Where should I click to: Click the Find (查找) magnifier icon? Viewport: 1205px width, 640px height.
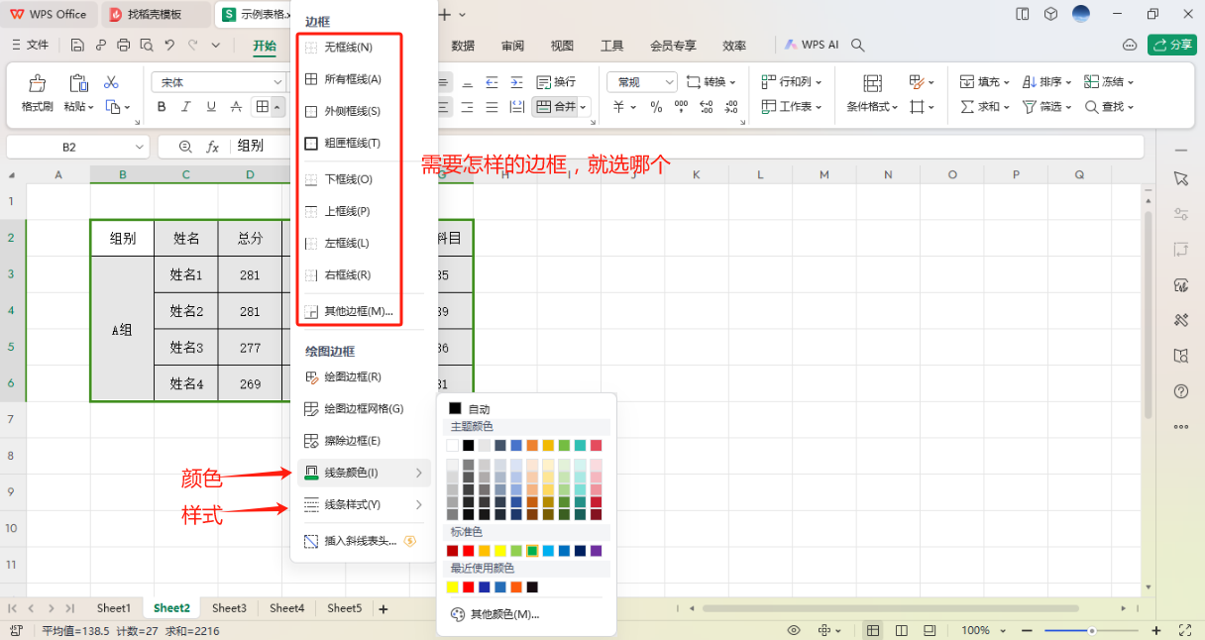(x=1092, y=107)
